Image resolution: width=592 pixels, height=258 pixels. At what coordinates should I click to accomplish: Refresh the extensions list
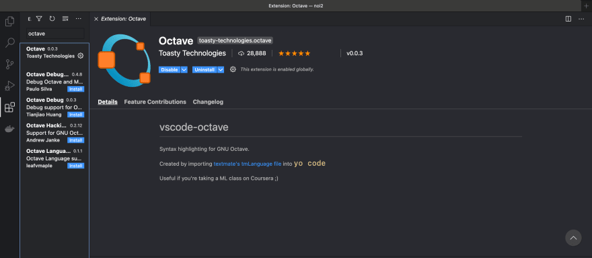[x=52, y=19]
